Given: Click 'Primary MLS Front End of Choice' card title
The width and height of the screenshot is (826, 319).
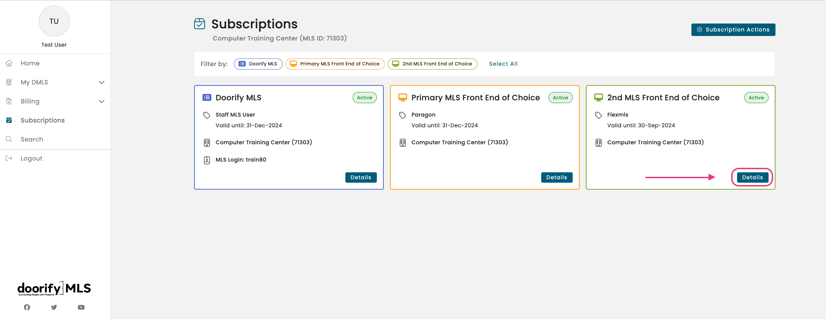Looking at the screenshot, I should (x=476, y=98).
